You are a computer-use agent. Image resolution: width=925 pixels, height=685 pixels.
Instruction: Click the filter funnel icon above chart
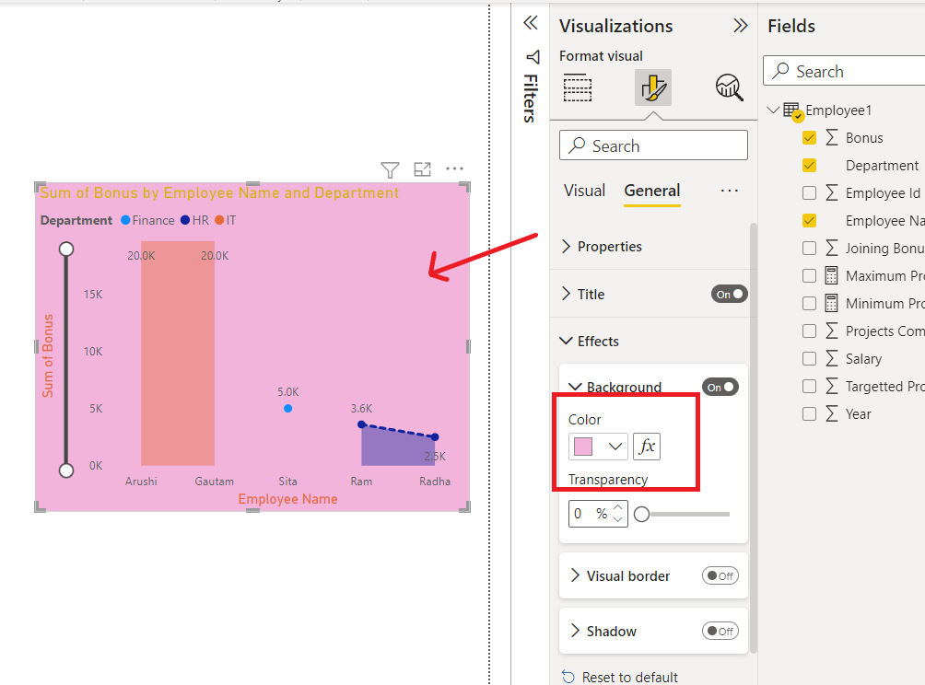coord(390,169)
